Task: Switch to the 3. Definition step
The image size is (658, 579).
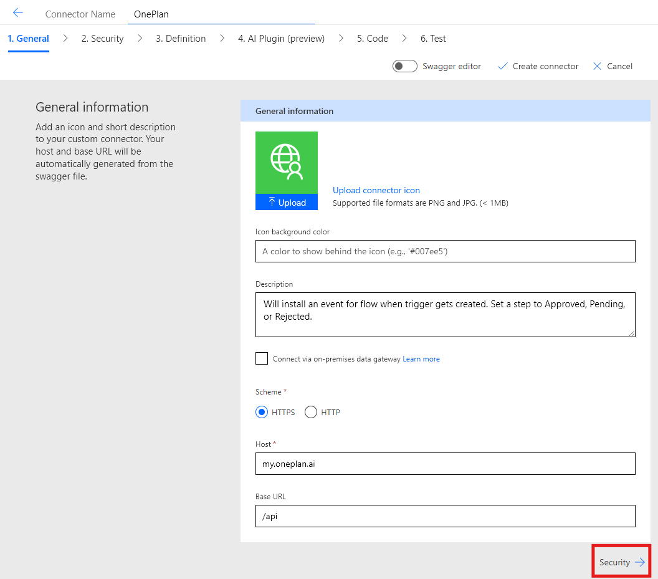Action: (x=180, y=38)
